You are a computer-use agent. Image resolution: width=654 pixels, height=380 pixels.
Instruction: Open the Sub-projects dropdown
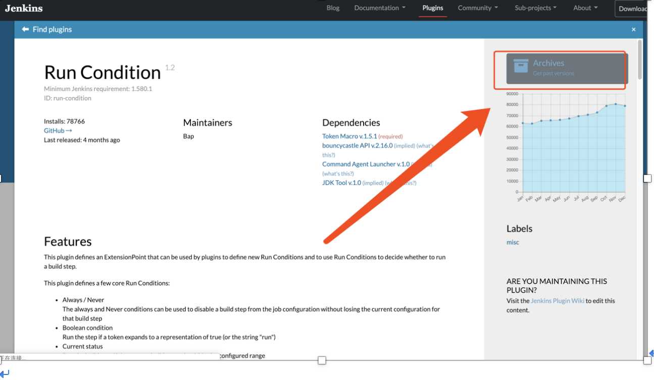pyautogui.click(x=536, y=8)
